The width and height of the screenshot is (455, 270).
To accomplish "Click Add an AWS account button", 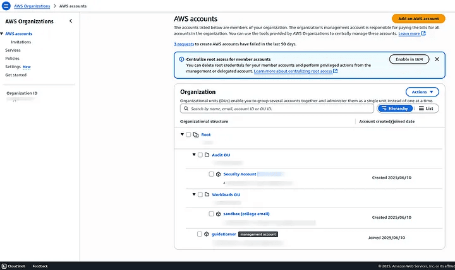I will click(418, 18).
